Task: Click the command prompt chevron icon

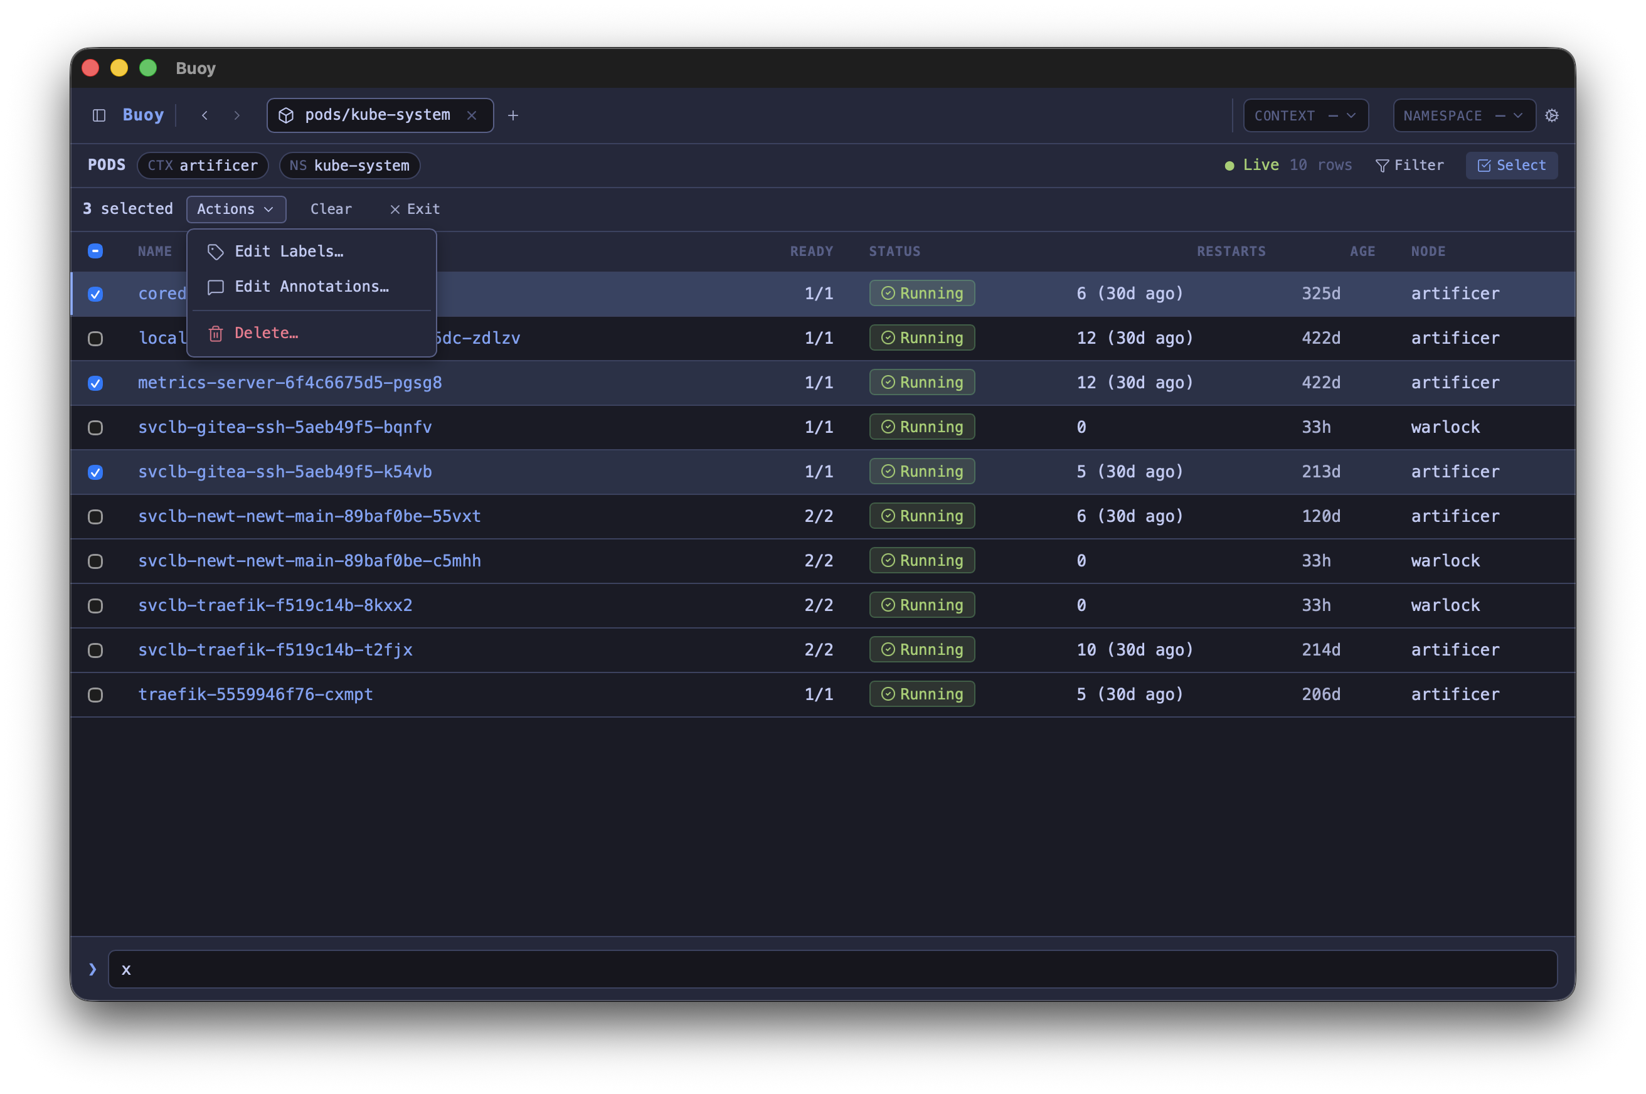Action: click(x=92, y=969)
